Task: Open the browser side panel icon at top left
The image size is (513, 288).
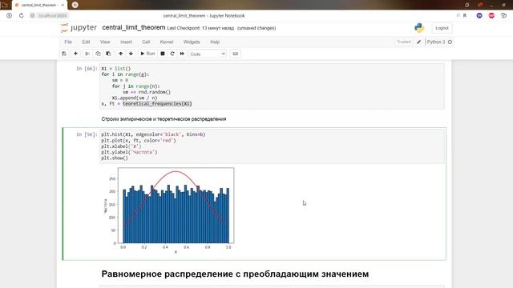Action: 5,5
